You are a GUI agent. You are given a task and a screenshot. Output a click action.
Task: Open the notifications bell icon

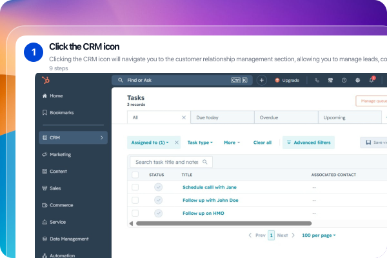click(372, 80)
